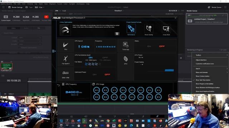The width and height of the screenshot is (229, 128).
Task: Toggle Show touch keyboard button option
Action: (205, 91)
